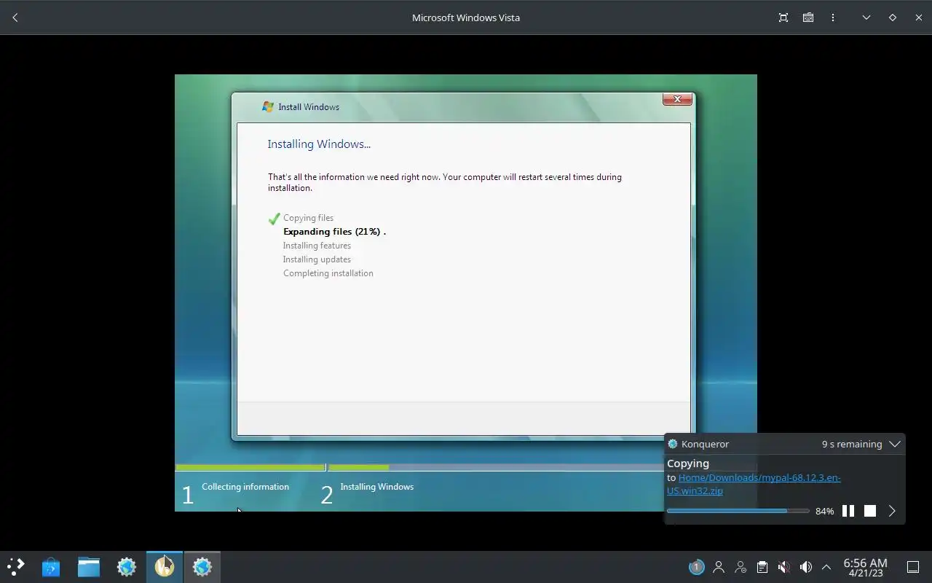Show copy job details with right chevron
This screenshot has height=583, width=932.
[892, 511]
